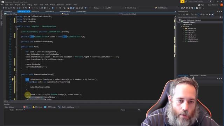
Task: Sort by the Project column header
Action: (123, 110)
